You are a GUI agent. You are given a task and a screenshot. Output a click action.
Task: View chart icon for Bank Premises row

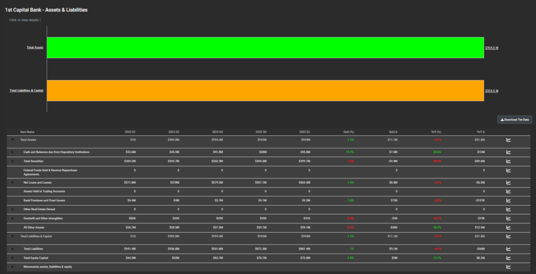tap(508, 200)
